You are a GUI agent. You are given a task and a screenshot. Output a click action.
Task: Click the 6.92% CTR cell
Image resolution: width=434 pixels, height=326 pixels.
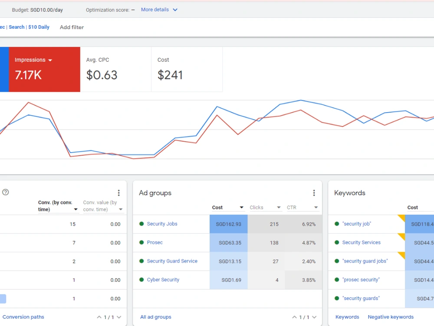pos(303,224)
